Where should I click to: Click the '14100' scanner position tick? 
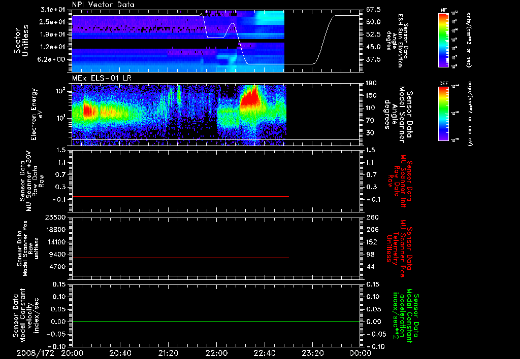(x=55, y=242)
